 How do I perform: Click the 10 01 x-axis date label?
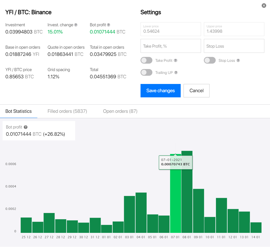[210, 237]
